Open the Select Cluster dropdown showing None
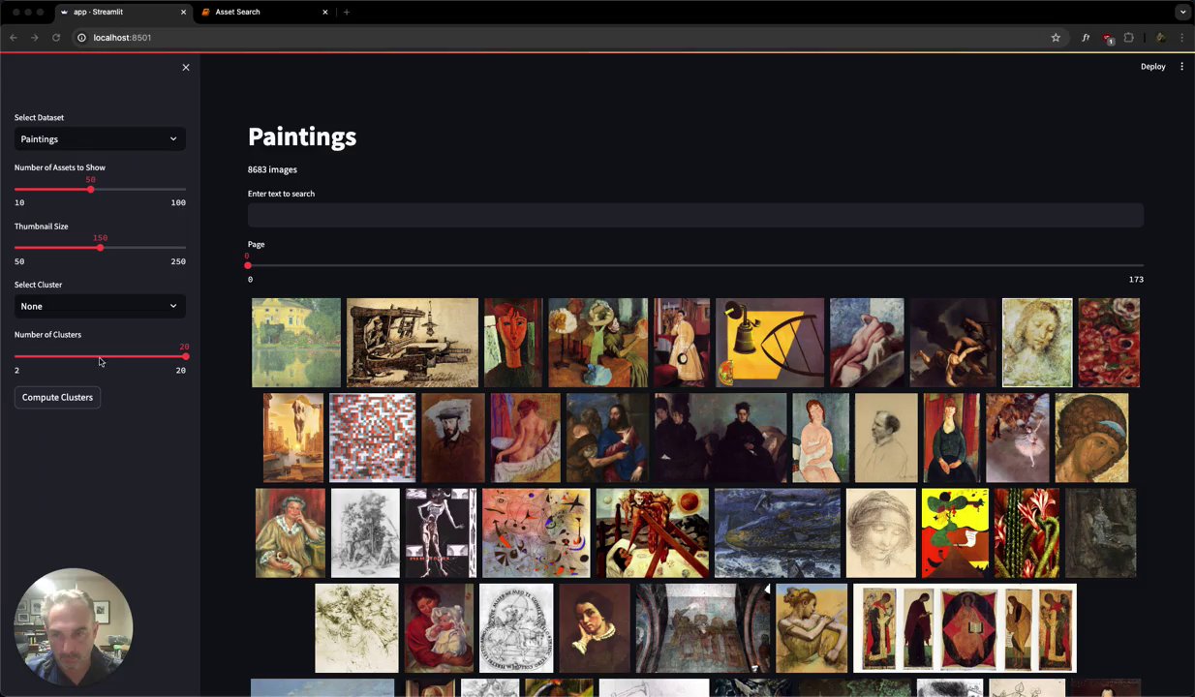The height and width of the screenshot is (697, 1195). coord(100,306)
